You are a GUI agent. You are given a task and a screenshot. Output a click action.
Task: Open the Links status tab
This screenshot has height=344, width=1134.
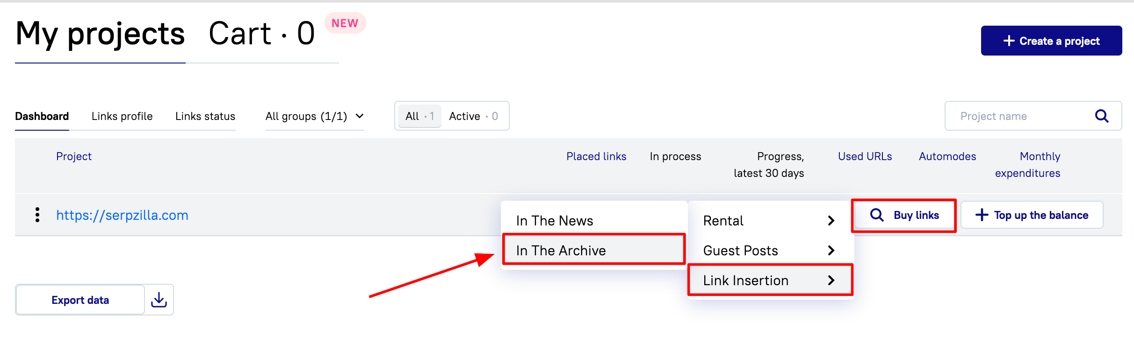pyautogui.click(x=205, y=116)
